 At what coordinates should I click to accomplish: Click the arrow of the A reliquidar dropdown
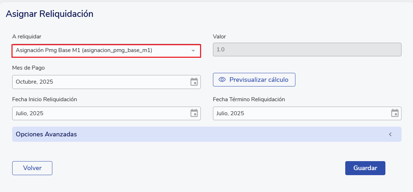[193, 51]
